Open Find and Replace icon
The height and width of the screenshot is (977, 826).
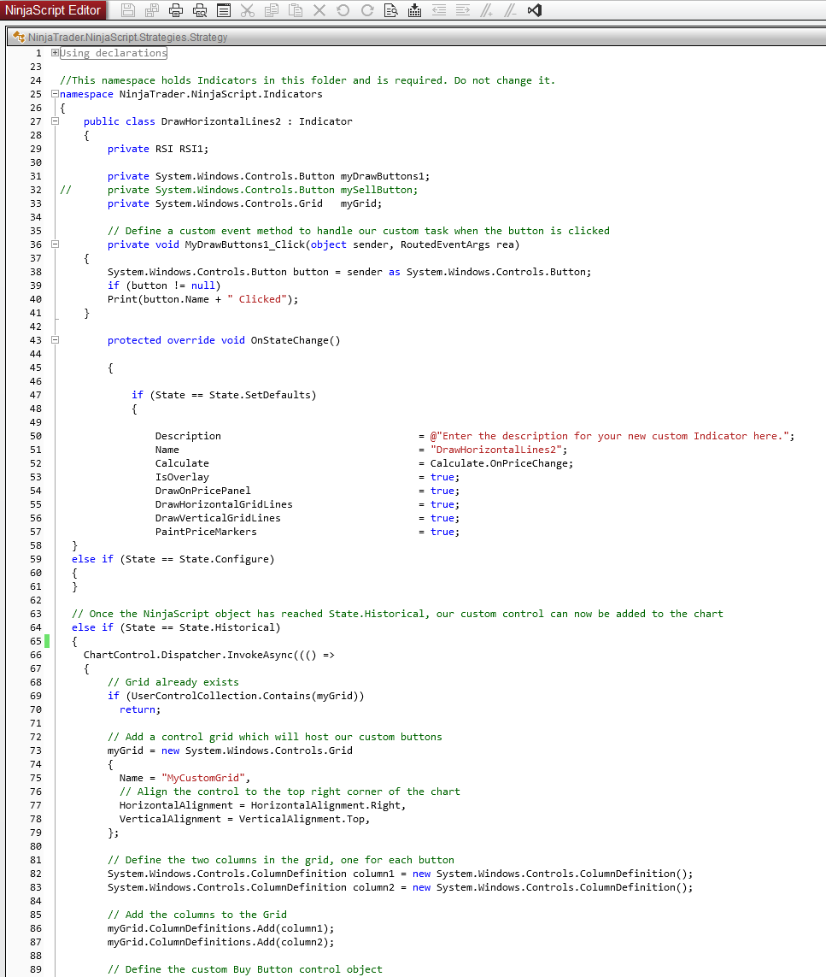391,10
